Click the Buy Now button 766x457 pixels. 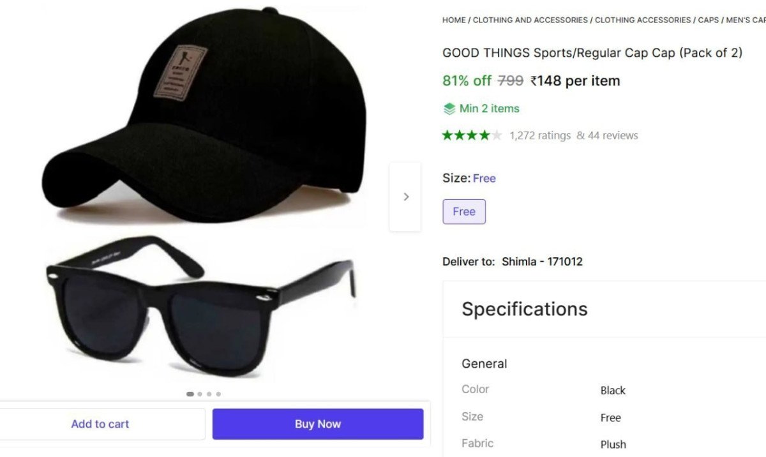tap(317, 423)
